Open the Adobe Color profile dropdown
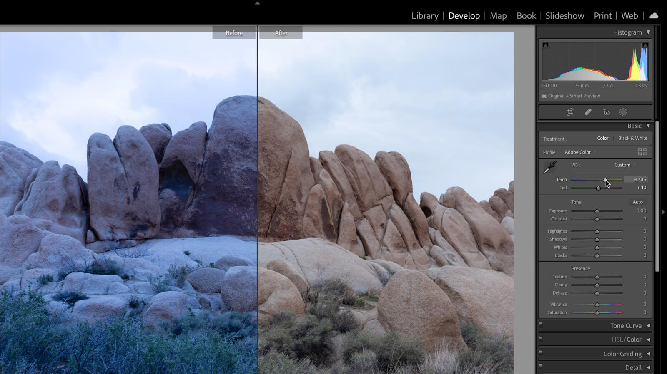667x374 pixels. [580, 152]
